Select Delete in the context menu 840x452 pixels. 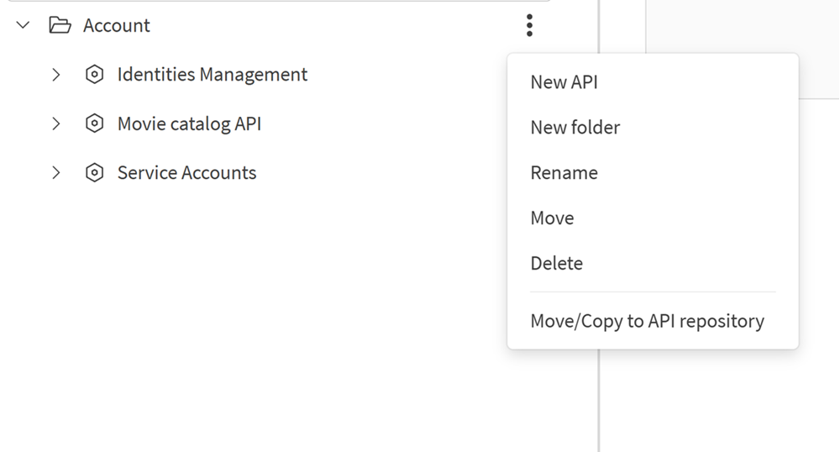click(557, 264)
